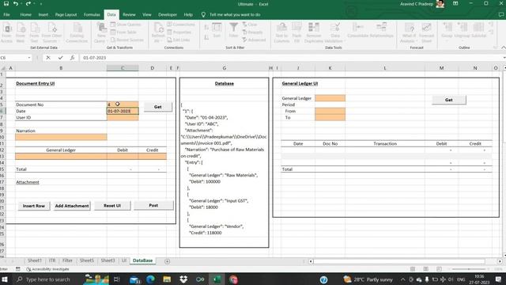Click the Insert Row button

33,206
